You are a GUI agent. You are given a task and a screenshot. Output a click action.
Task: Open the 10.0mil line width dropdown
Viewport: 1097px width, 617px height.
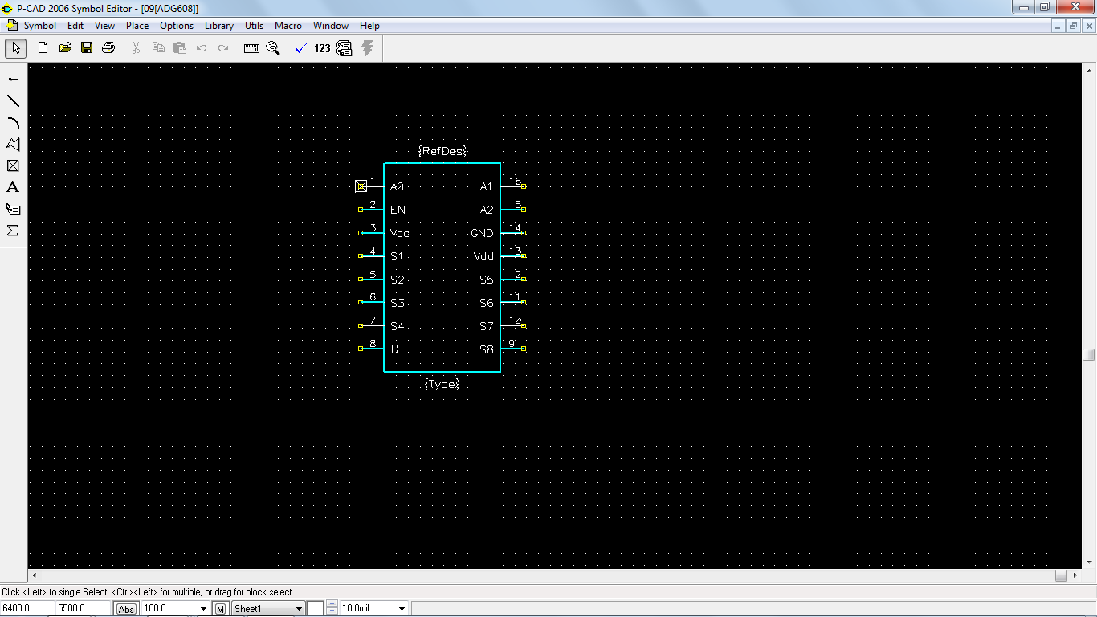(x=402, y=609)
